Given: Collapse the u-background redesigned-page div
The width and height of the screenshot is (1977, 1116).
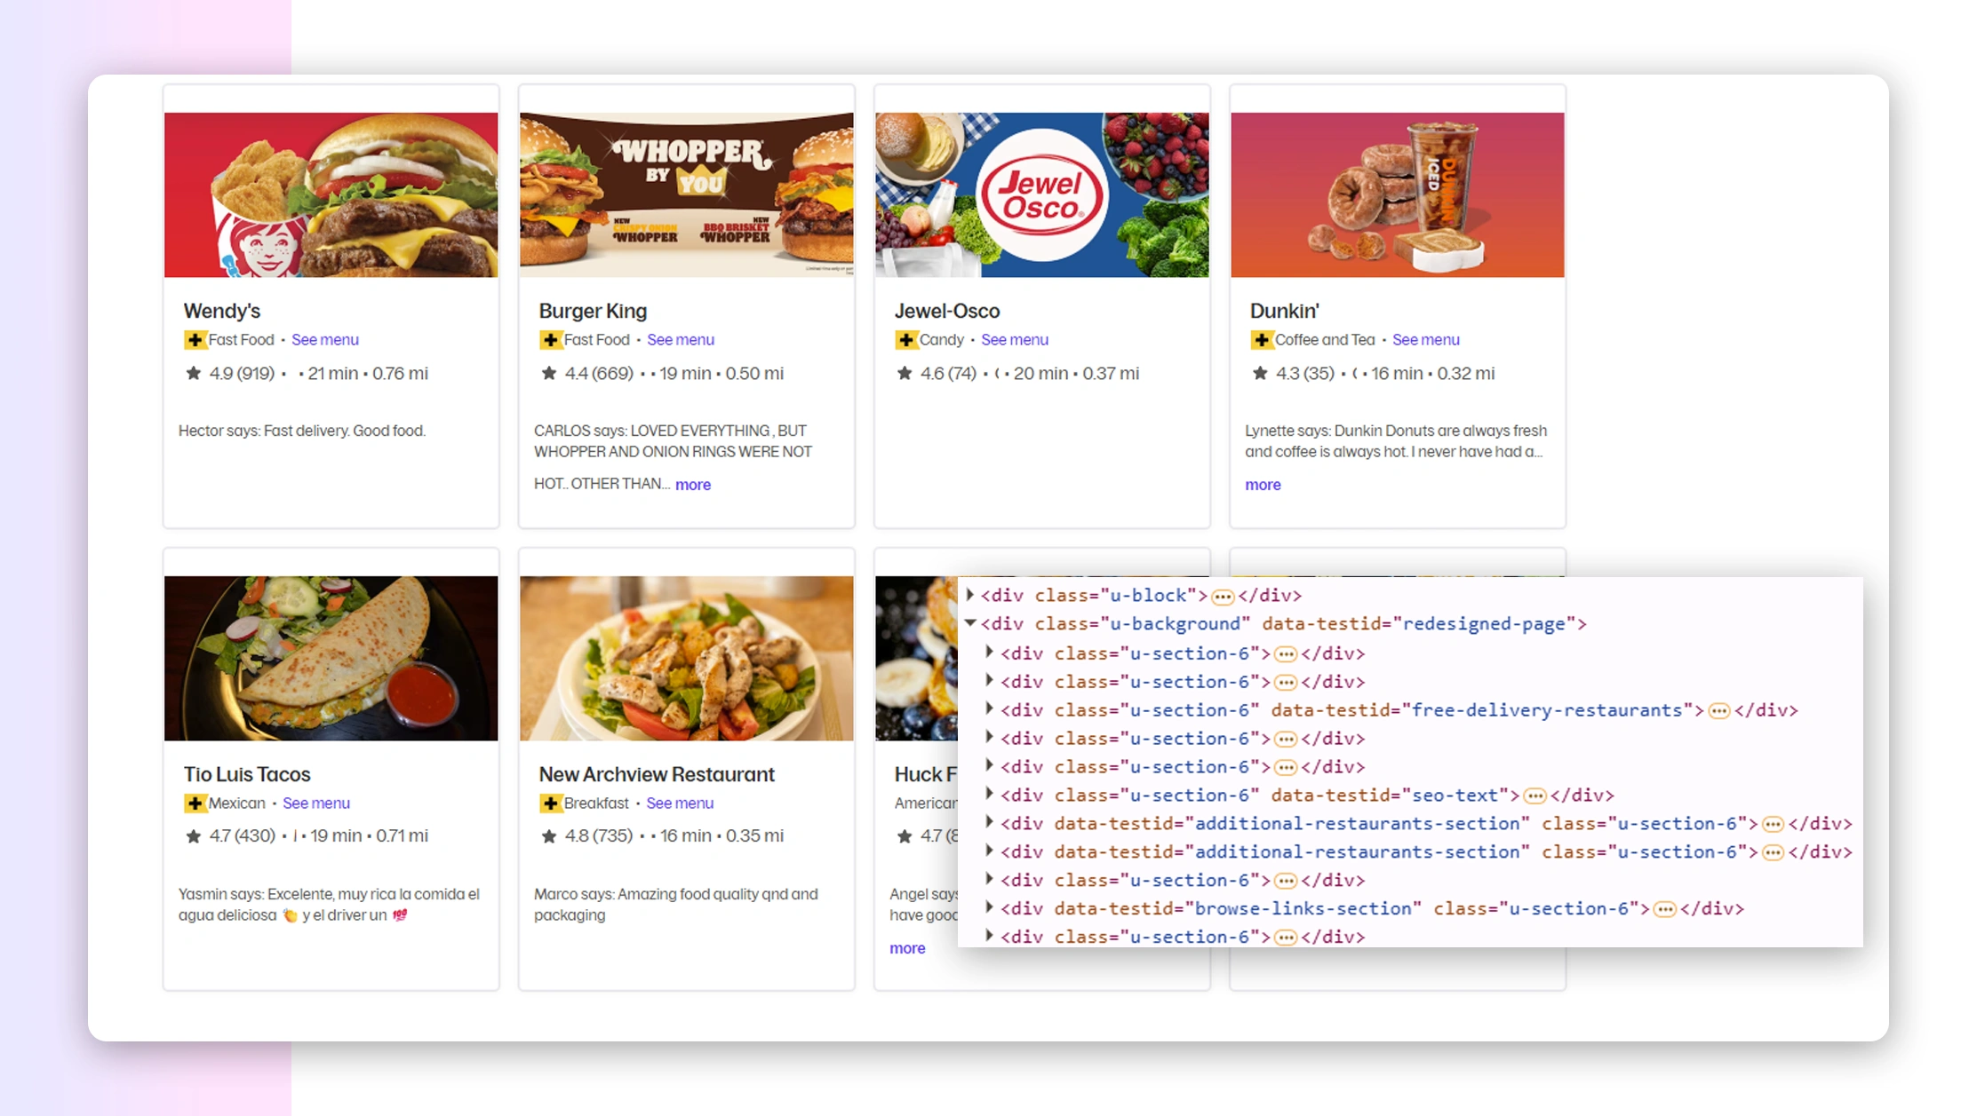Looking at the screenshot, I should coord(970,623).
